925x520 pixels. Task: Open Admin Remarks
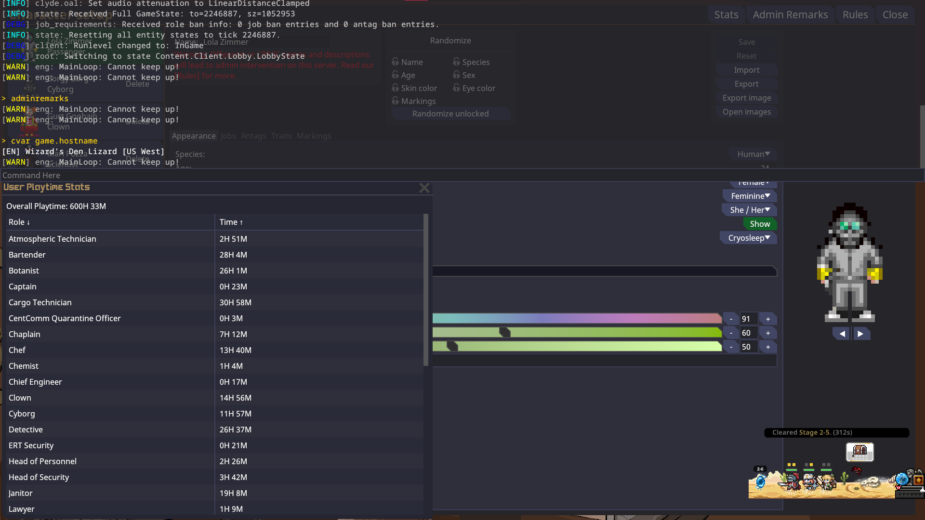pyautogui.click(x=790, y=15)
